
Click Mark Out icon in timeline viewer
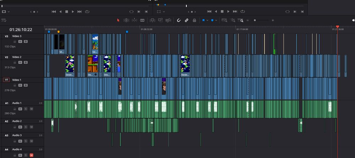coord(302,12)
